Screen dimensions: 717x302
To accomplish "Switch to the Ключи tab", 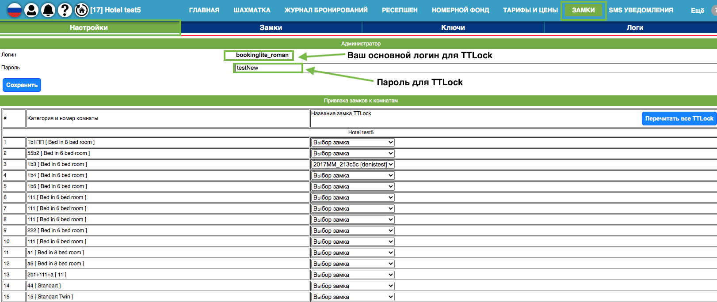I will (x=453, y=27).
